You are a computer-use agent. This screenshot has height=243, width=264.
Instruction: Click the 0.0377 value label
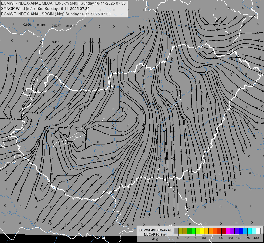click(x=56, y=26)
